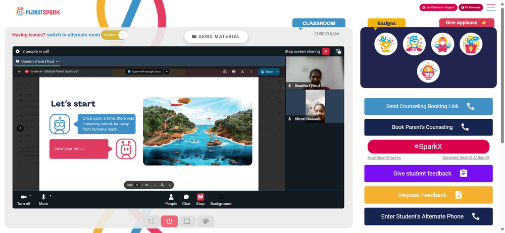Click the whiteboard screen icon below call
Screen dimensions: 505x233
[187, 221]
